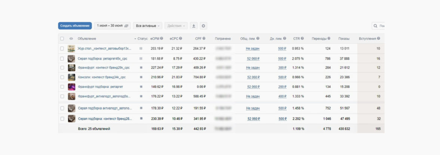Tick the select-all checkbox in header
Screen dimensions: 440x155
point(62,39)
